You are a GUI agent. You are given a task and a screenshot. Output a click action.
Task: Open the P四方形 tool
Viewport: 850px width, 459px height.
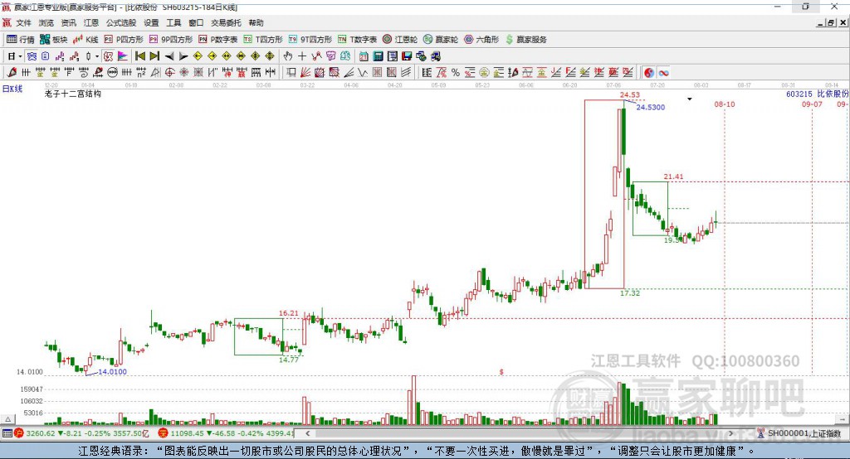124,40
